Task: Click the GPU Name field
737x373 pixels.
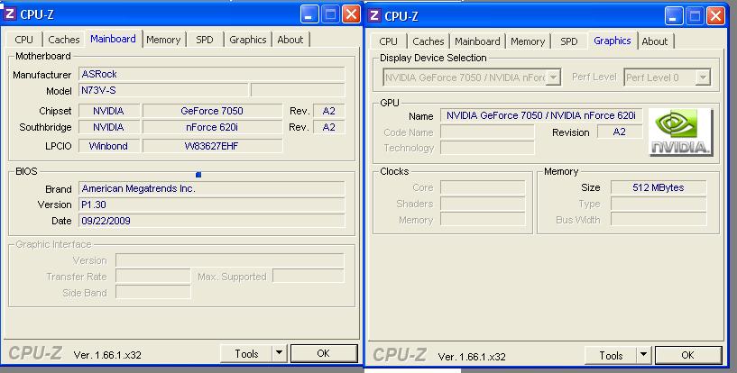Action: click(541, 115)
